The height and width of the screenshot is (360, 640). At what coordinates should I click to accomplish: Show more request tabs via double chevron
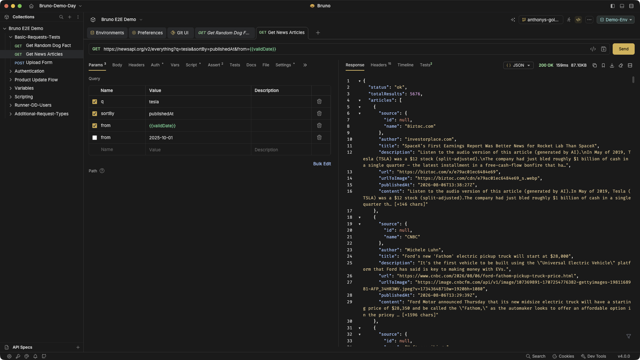[x=305, y=65]
